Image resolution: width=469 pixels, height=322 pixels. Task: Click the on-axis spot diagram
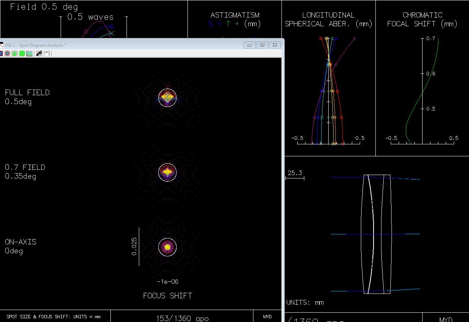pyautogui.click(x=167, y=247)
